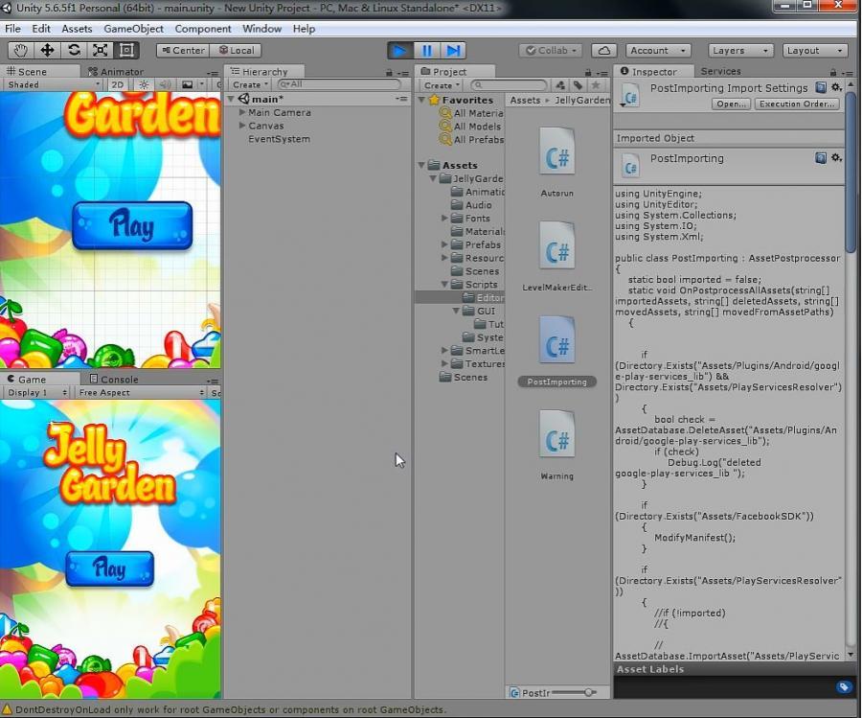Expand the Canvas object in Hierarchy
Screen dimensions: 862x718
pos(240,126)
